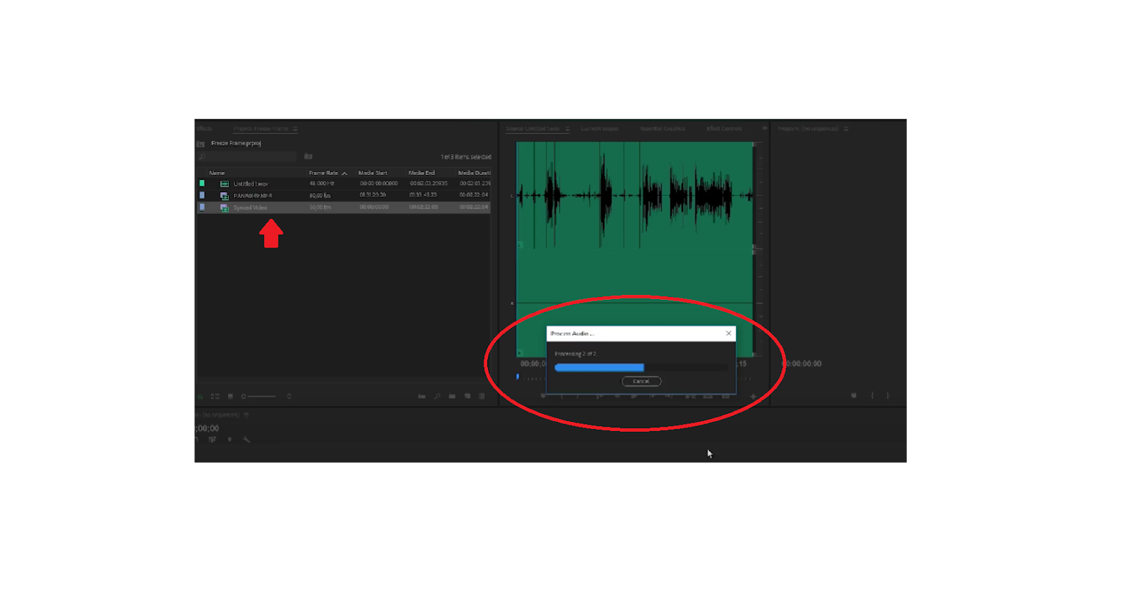This screenshot has height=609, width=1148.
Task: Open timeline display settings wrench
Action: point(246,440)
